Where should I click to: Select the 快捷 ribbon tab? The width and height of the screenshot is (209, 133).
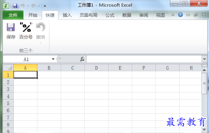coord(50,15)
